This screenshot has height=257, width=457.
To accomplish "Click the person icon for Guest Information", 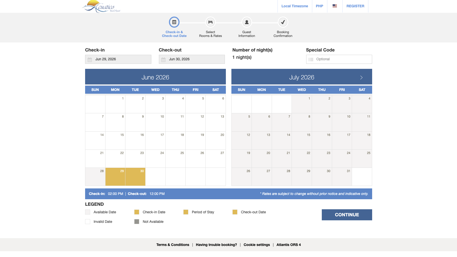I will coord(247,22).
